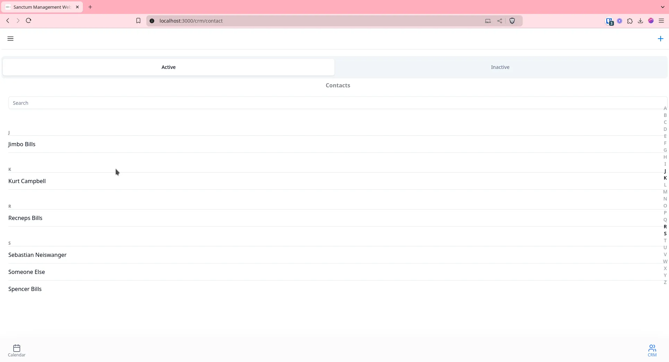The height and width of the screenshot is (362, 669).
Task: Click the R section header
Action: [x=10, y=206]
